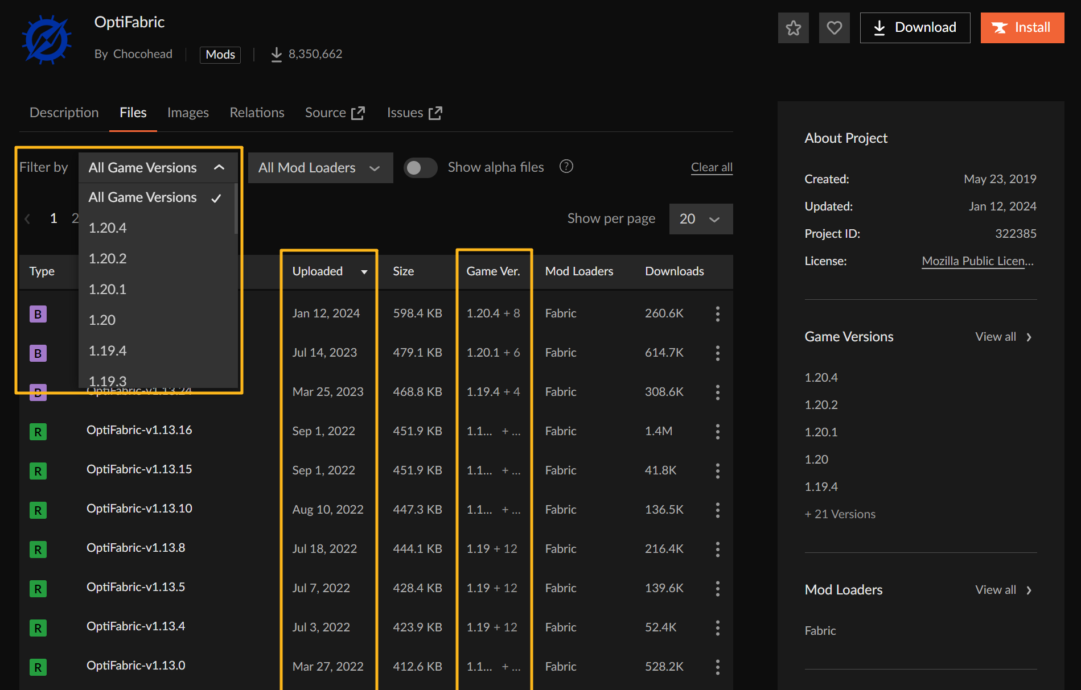This screenshot has width=1081, height=690.
Task: Select Fabric under sidebar Mod Loaders
Action: [820, 631]
